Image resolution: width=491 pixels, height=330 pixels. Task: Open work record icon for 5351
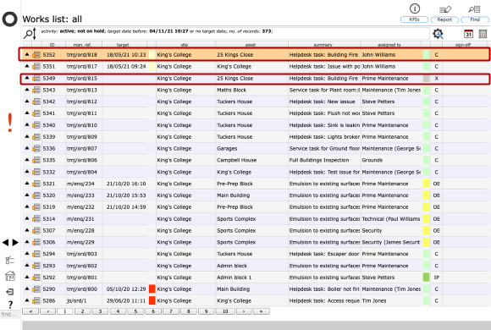click(36, 66)
